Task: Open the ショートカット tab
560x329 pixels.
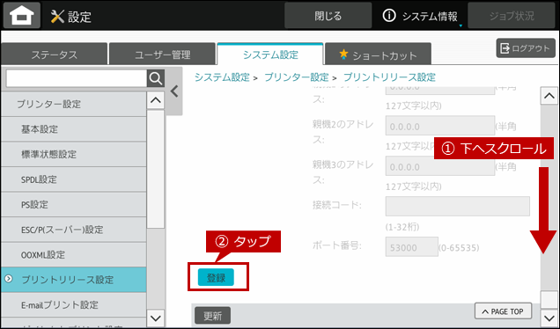Action: pyautogui.click(x=378, y=55)
